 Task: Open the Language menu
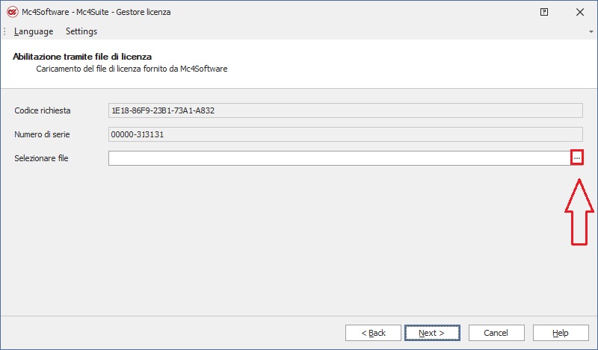pyautogui.click(x=34, y=31)
